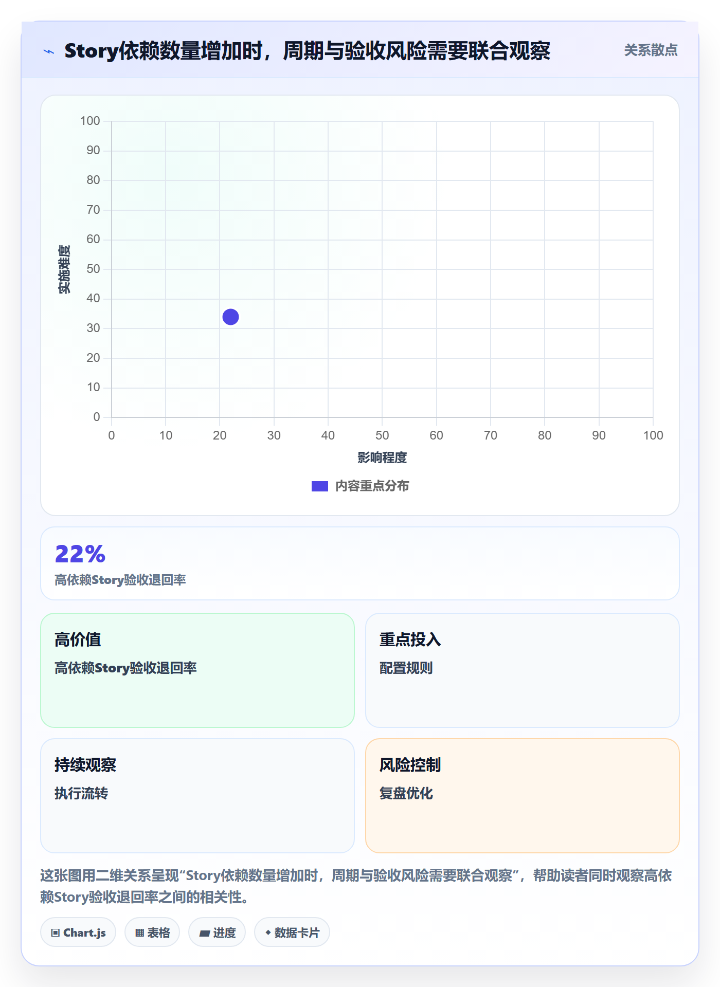
Task: Click the 执行流转 text in 持续观察 card
Action: pyautogui.click(x=81, y=793)
